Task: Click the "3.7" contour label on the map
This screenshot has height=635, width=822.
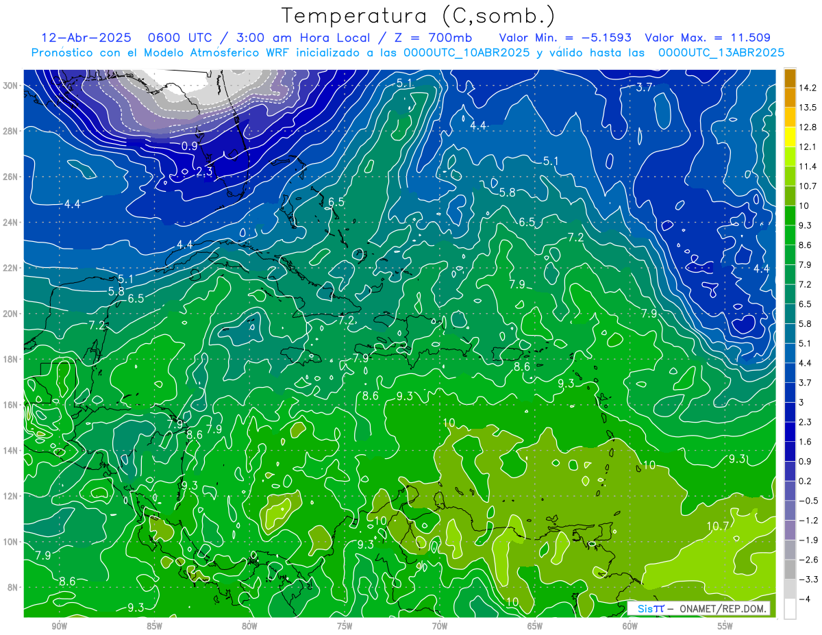Action: coord(644,87)
